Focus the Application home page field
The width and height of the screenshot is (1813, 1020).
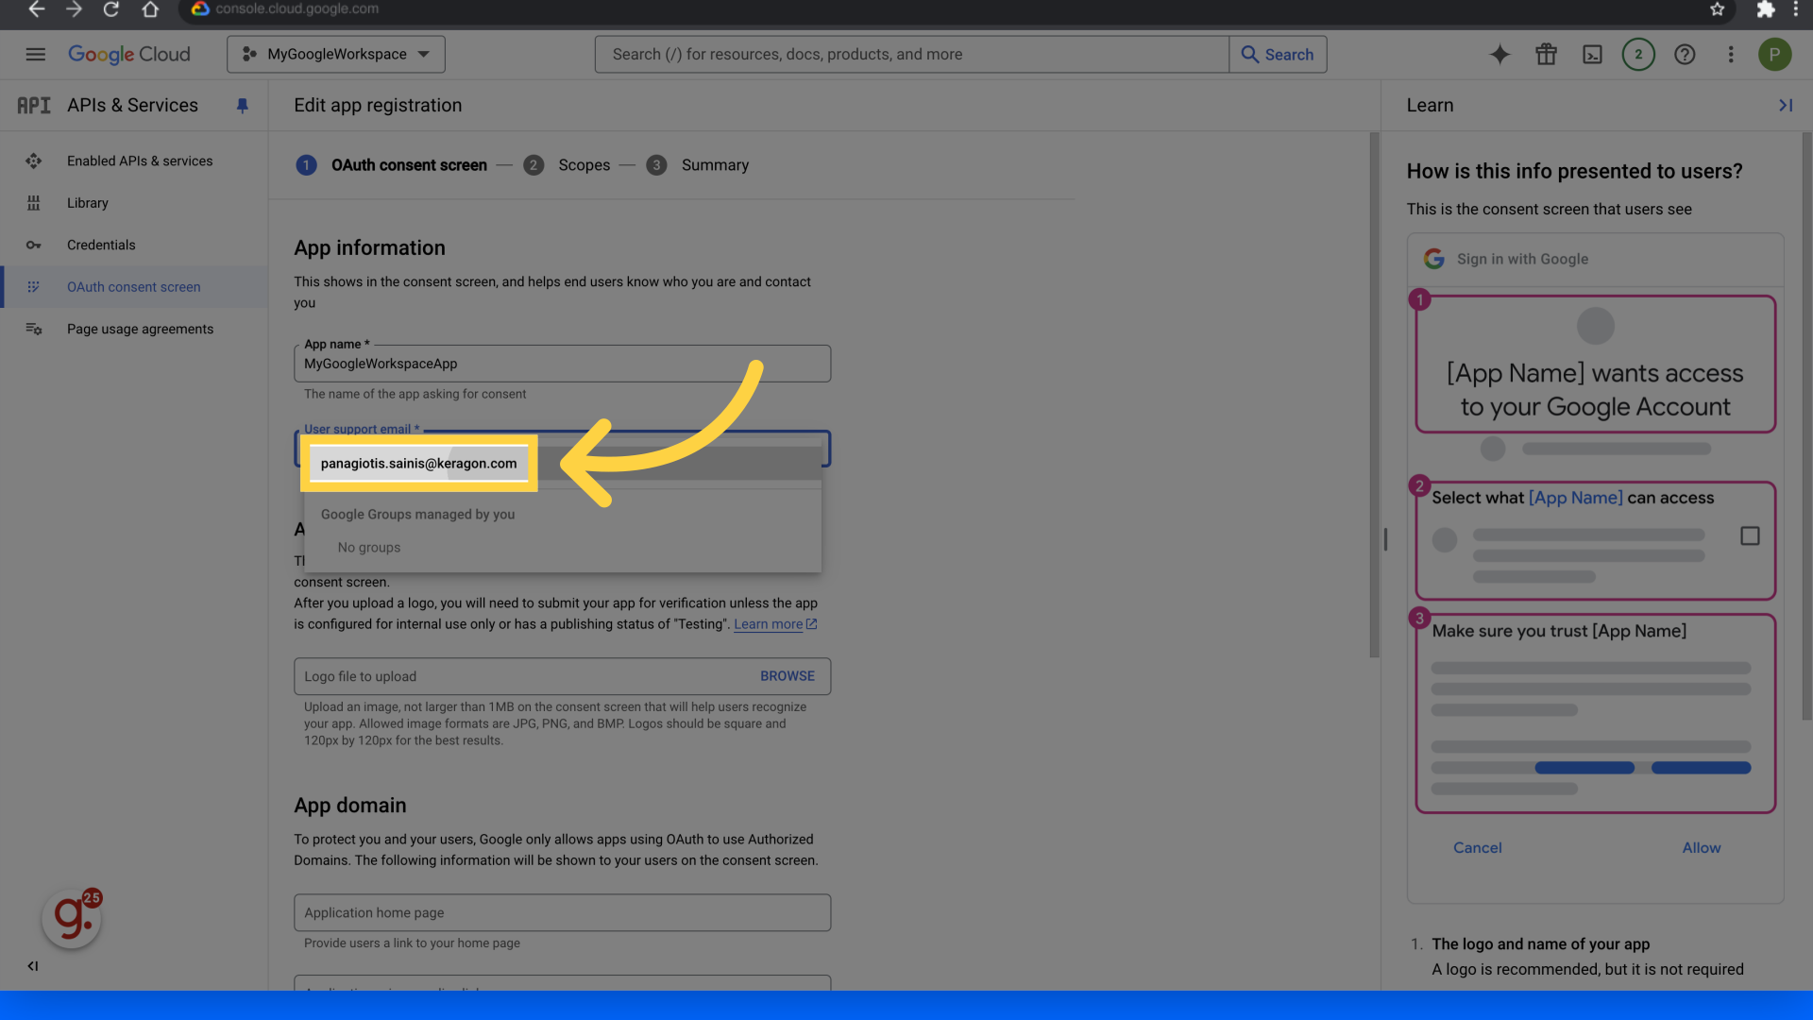(562, 912)
